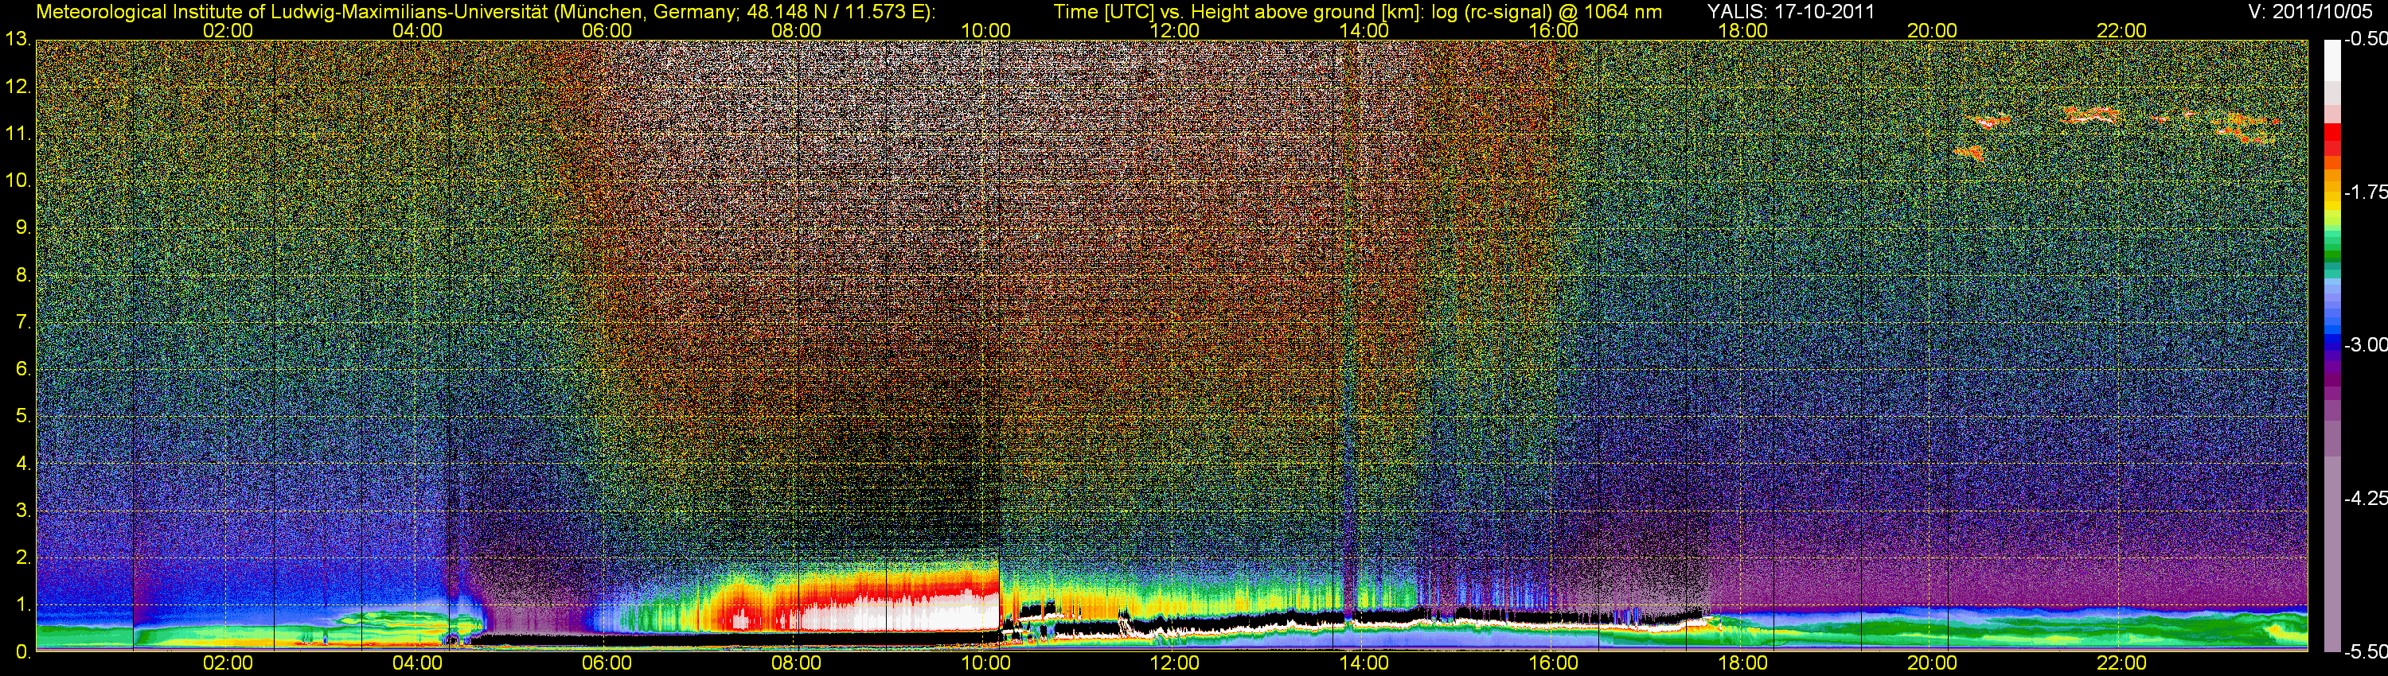2388x676 pixels.
Task: Select the 02:00 label on the top time axis
Action: [228, 30]
